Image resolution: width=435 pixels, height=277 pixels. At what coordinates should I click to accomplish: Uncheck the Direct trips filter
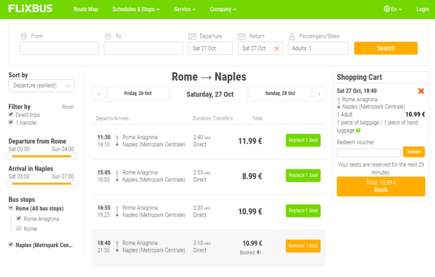coord(11,115)
